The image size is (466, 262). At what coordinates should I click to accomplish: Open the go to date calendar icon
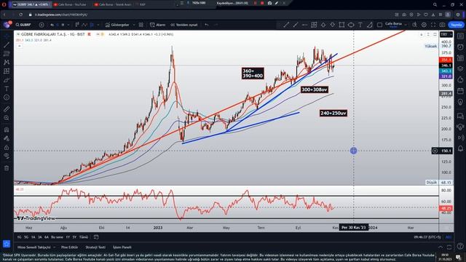click(96, 237)
